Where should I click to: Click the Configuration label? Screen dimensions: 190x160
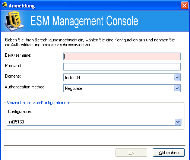pyautogui.click(x=20, y=112)
